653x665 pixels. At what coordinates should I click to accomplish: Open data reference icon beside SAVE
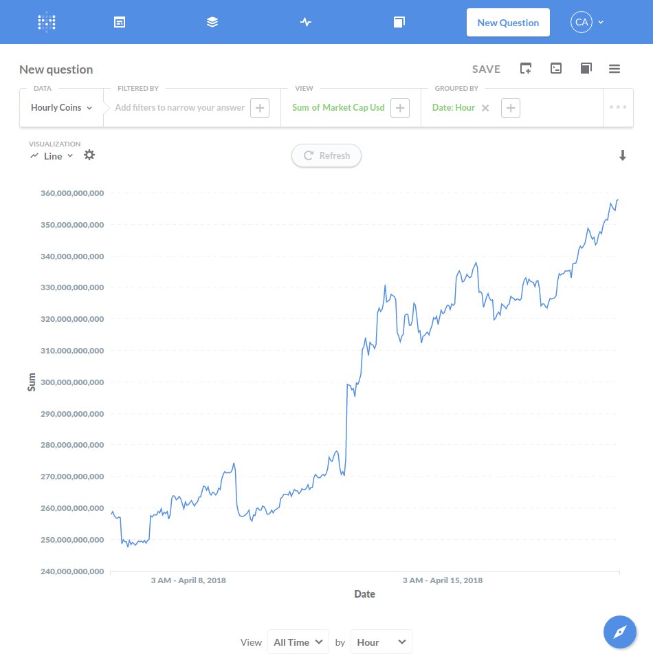(x=586, y=68)
